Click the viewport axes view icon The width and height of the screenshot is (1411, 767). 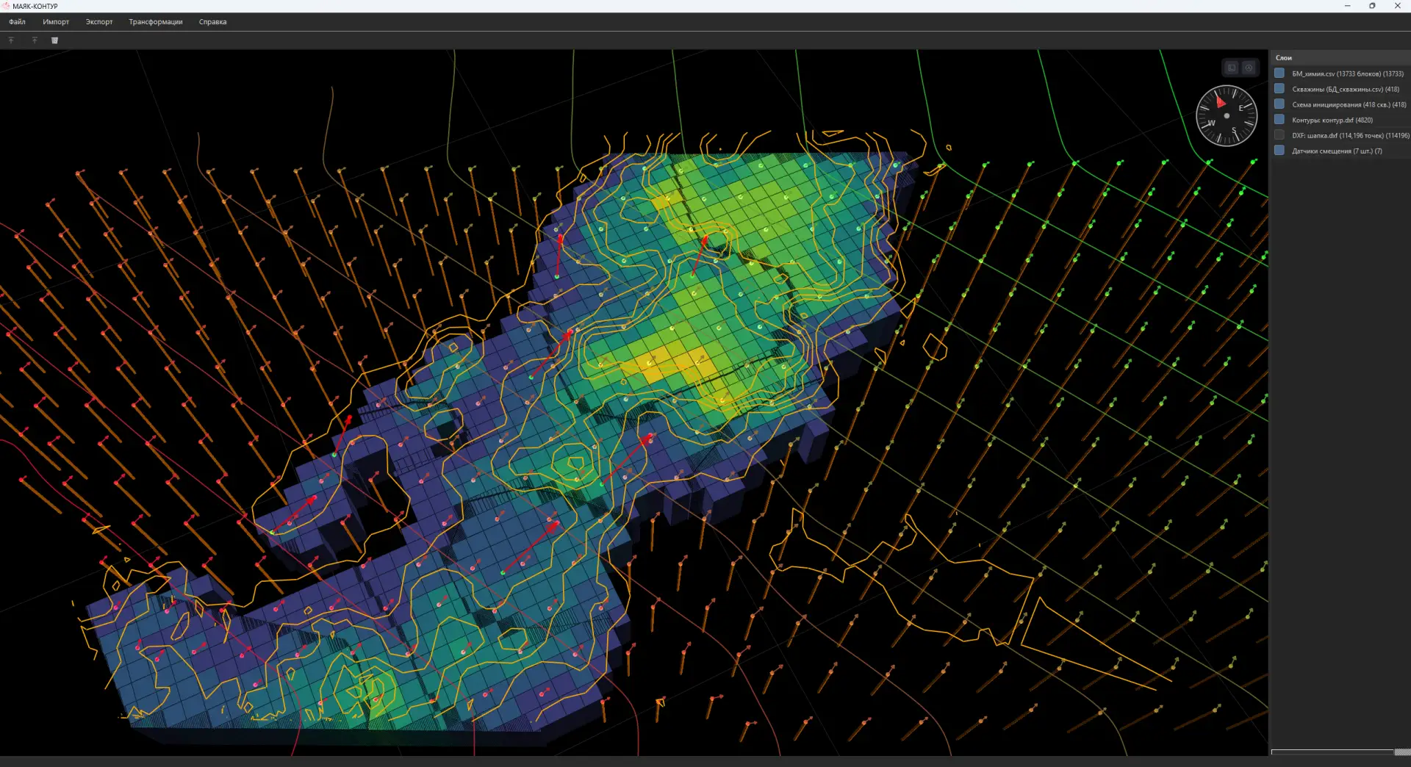pyautogui.click(x=1232, y=68)
